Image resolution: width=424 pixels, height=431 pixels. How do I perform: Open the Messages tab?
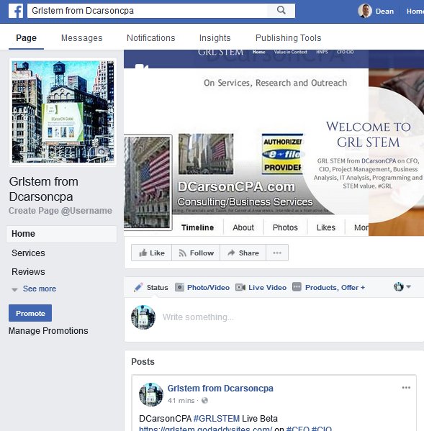click(81, 38)
